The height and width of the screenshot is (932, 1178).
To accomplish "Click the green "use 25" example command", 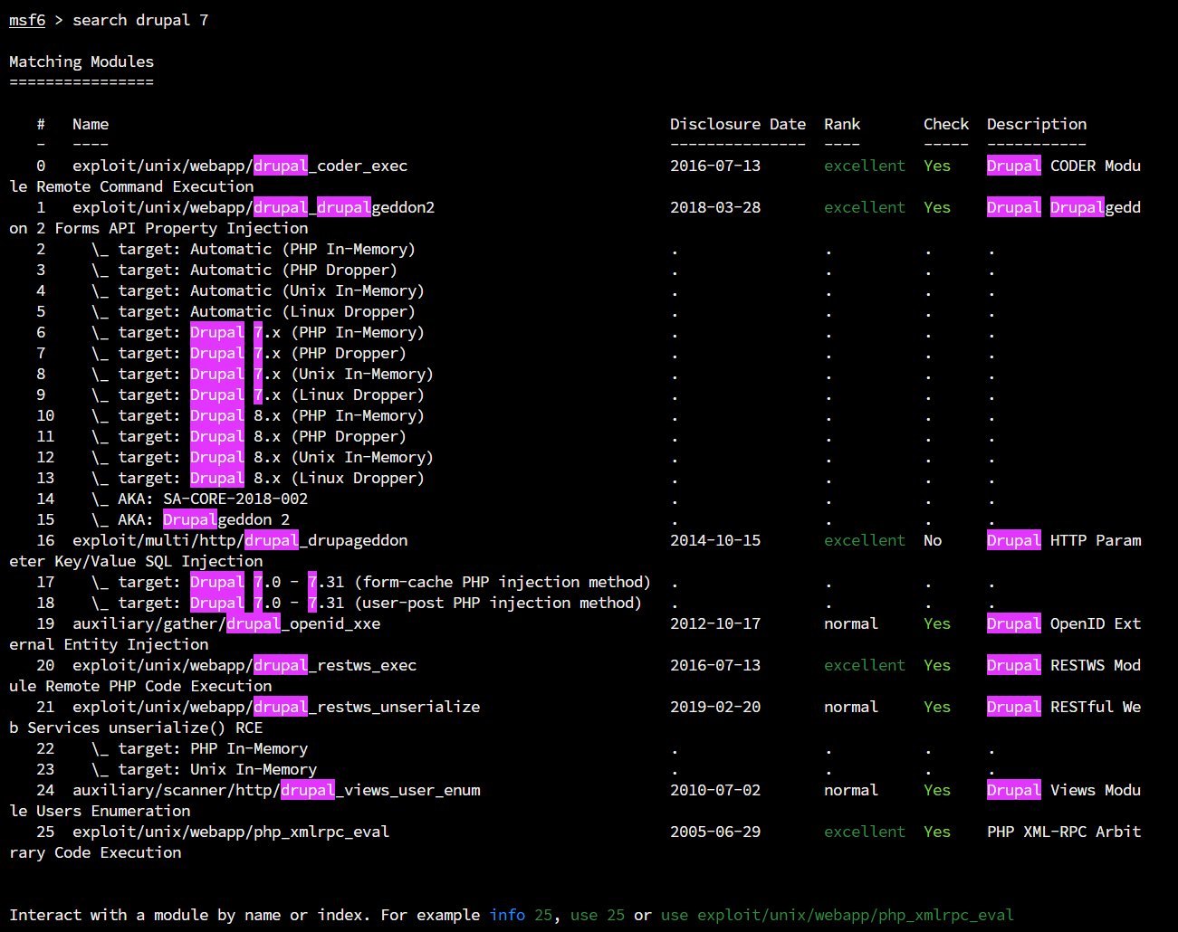I will (x=597, y=915).
